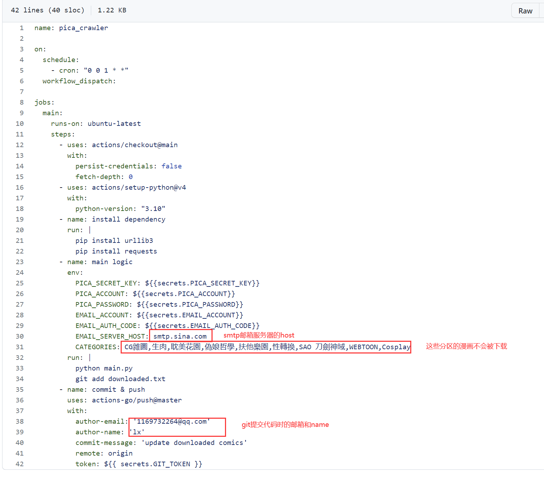The height and width of the screenshot is (479, 544).
Task: Click 'actions/checkout@main' text
Action: pos(135,145)
